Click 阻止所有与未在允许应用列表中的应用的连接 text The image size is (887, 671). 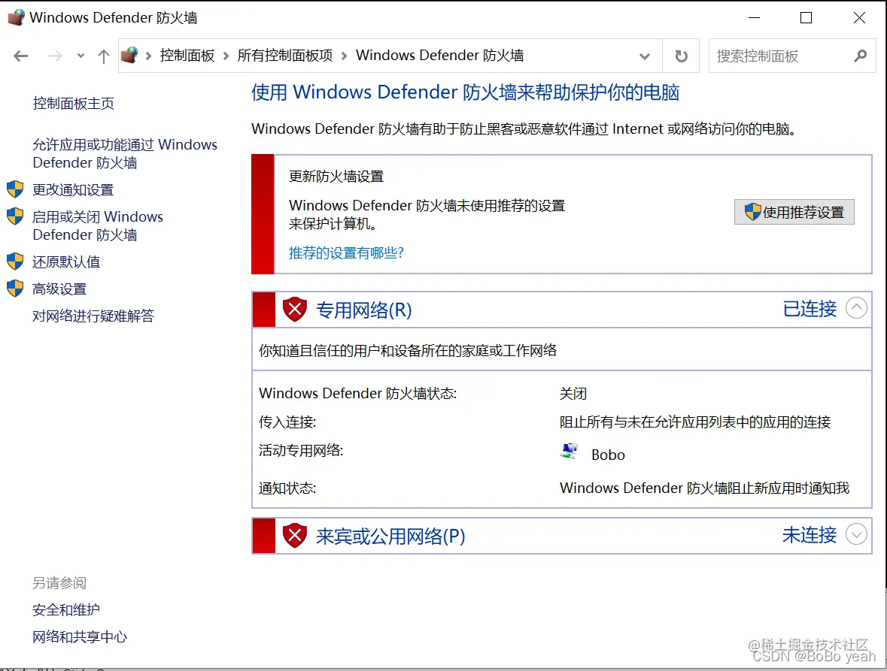695,422
